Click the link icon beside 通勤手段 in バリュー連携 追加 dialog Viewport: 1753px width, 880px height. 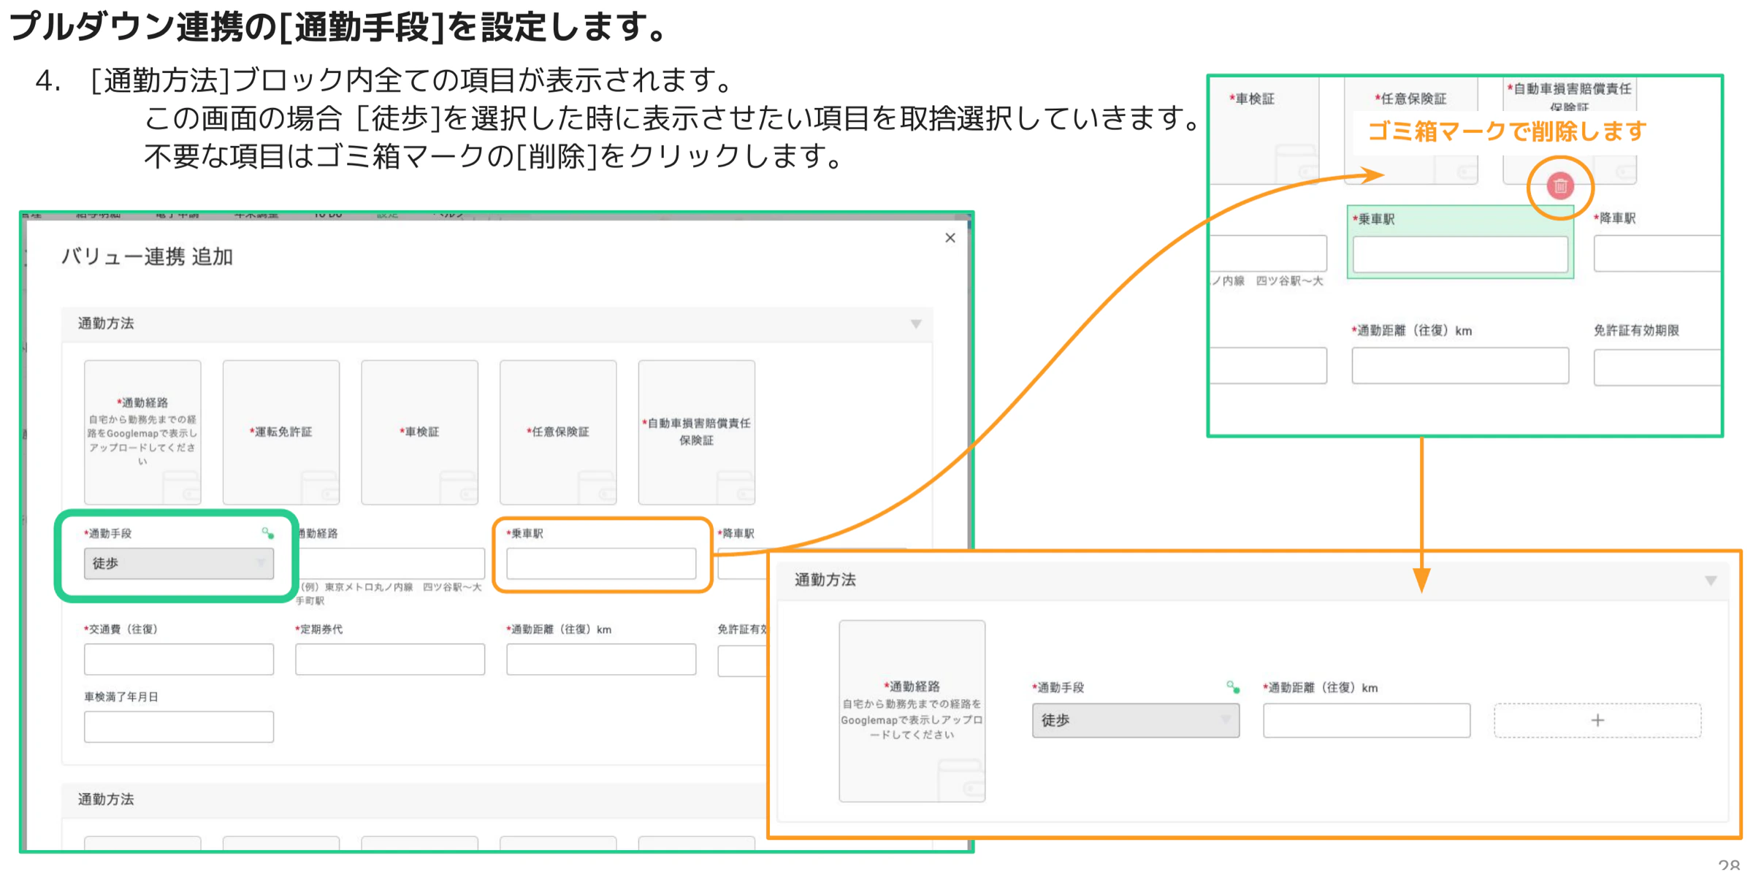pyautogui.click(x=267, y=533)
